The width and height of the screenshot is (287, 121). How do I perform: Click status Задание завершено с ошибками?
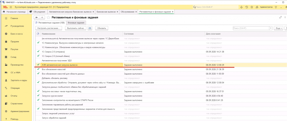click(x=139, y=83)
